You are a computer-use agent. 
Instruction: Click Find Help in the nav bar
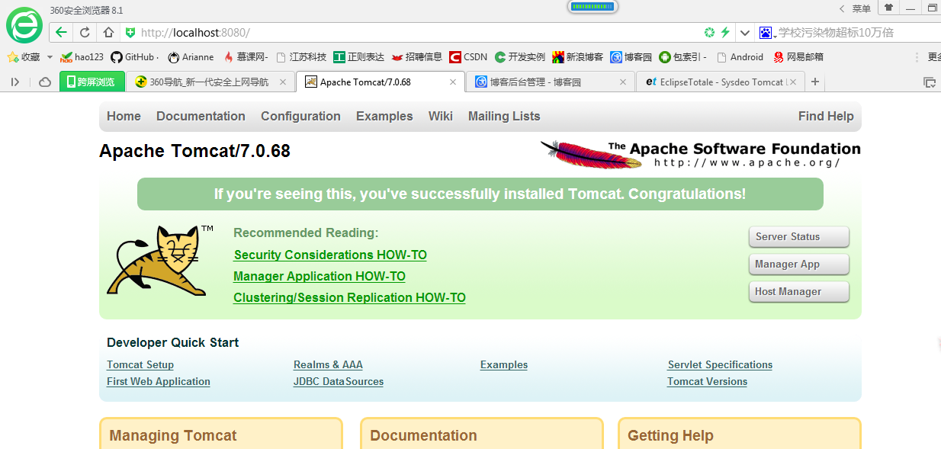[826, 116]
